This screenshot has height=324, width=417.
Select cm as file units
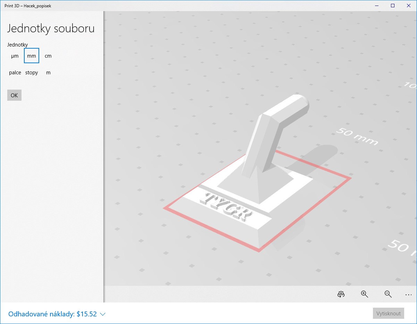click(48, 56)
